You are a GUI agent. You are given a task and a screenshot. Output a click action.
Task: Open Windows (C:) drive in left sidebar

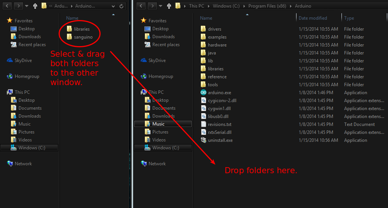pyautogui.click(x=32, y=148)
